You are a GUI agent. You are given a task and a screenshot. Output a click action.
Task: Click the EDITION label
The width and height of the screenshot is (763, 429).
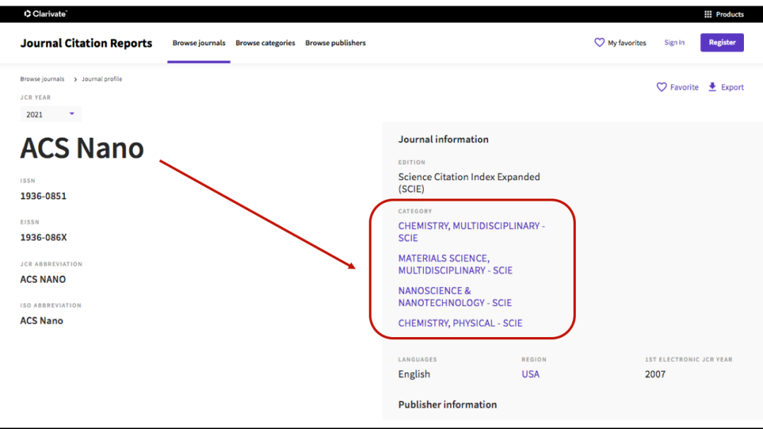pyautogui.click(x=412, y=162)
